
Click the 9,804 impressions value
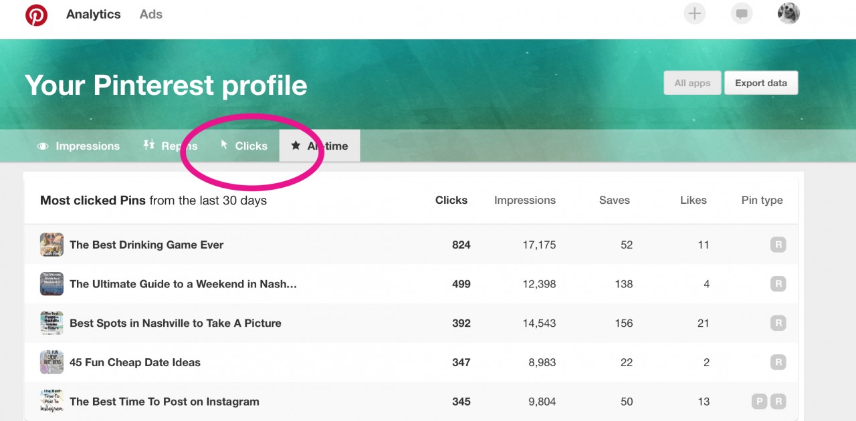pyautogui.click(x=542, y=402)
